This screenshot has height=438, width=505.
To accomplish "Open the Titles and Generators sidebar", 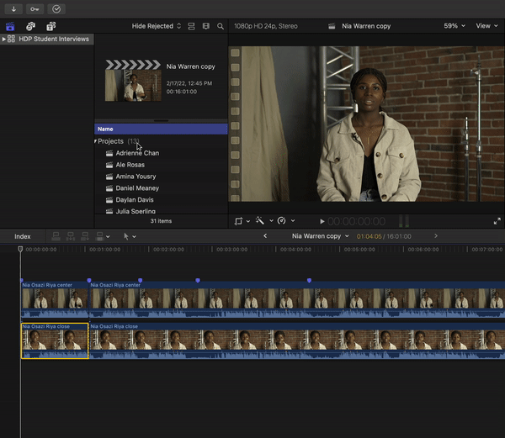I will 50,26.
